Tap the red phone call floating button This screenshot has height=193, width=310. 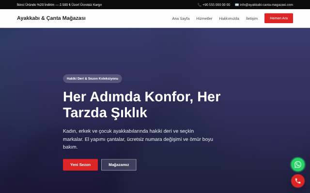(x=298, y=181)
